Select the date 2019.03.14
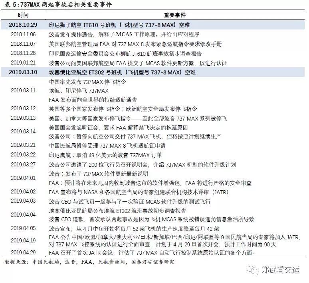Viewport: 309px width, 283px height. click(x=23, y=131)
